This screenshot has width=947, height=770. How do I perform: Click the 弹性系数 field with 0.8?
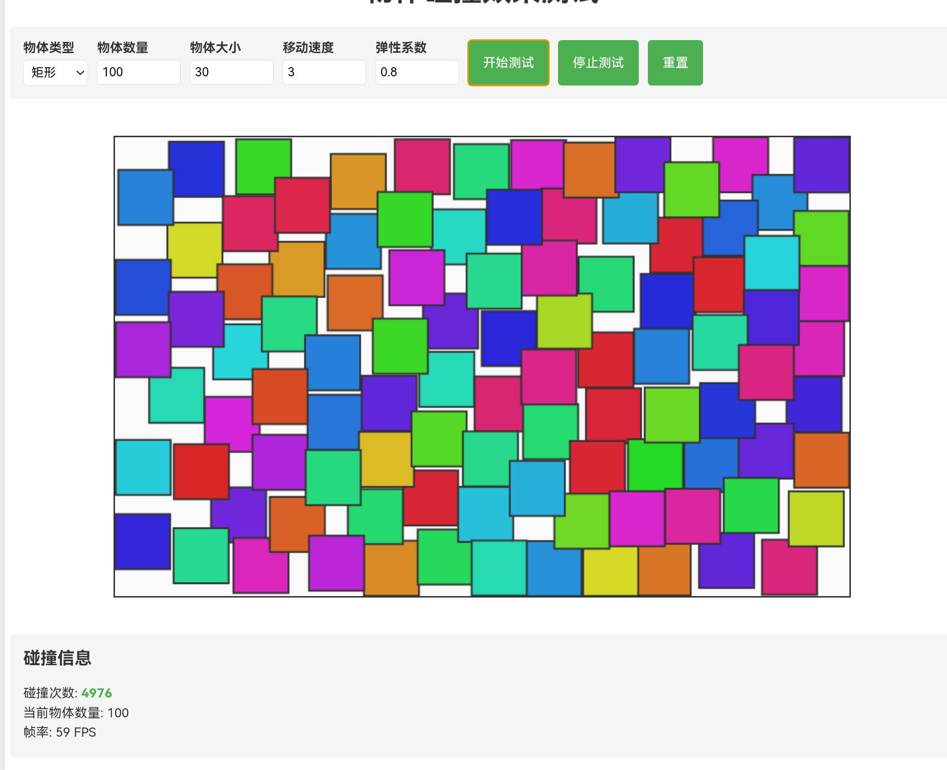416,72
